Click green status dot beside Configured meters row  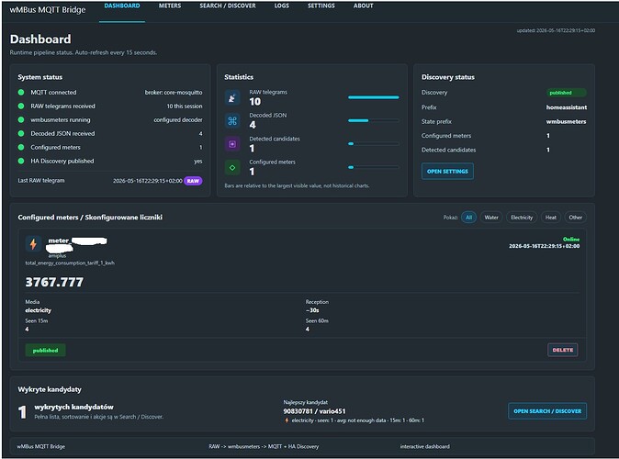(x=21, y=147)
